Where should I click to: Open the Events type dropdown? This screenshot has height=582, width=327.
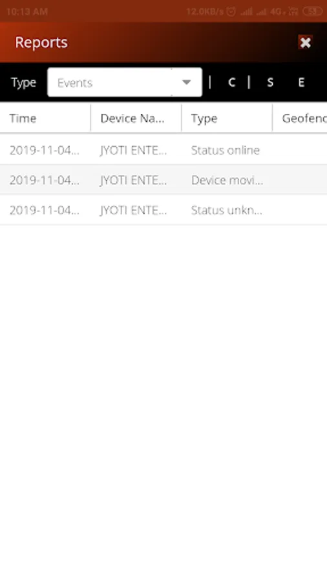(125, 82)
